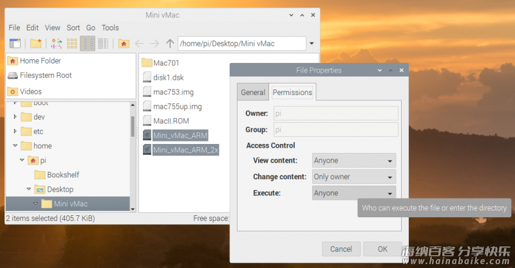Collapse the home folder in tree
Viewport: 515px width, 268px height.
(15, 146)
